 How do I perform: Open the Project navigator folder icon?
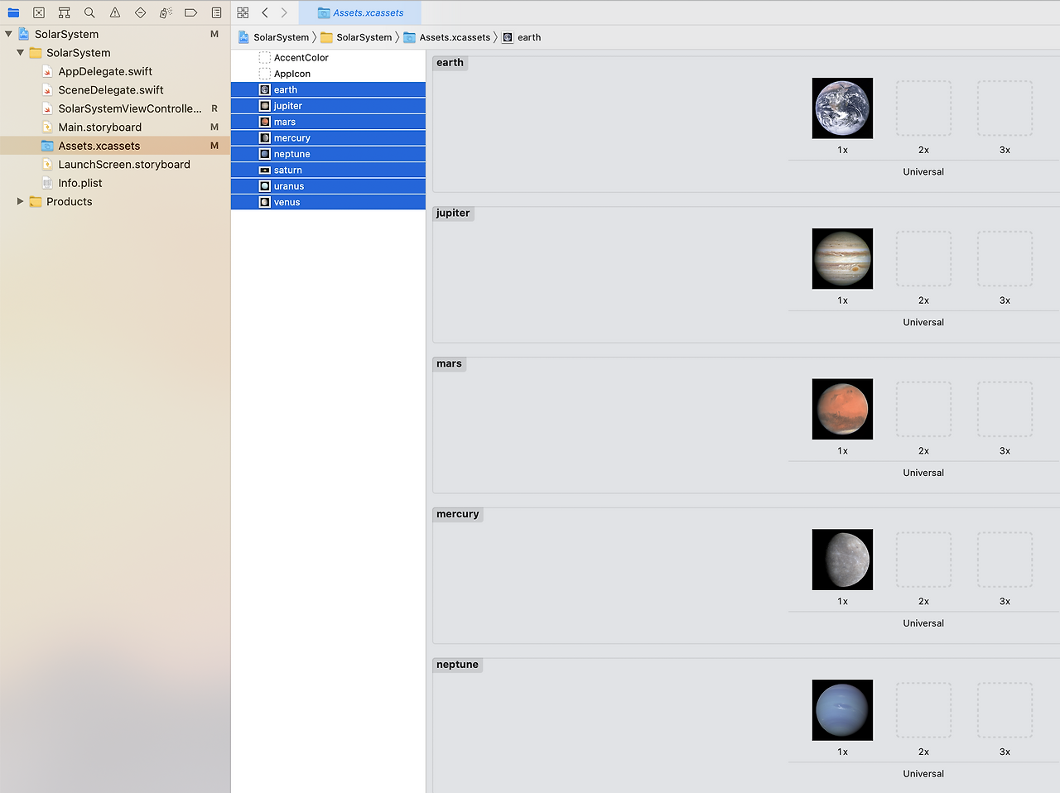tap(13, 12)
